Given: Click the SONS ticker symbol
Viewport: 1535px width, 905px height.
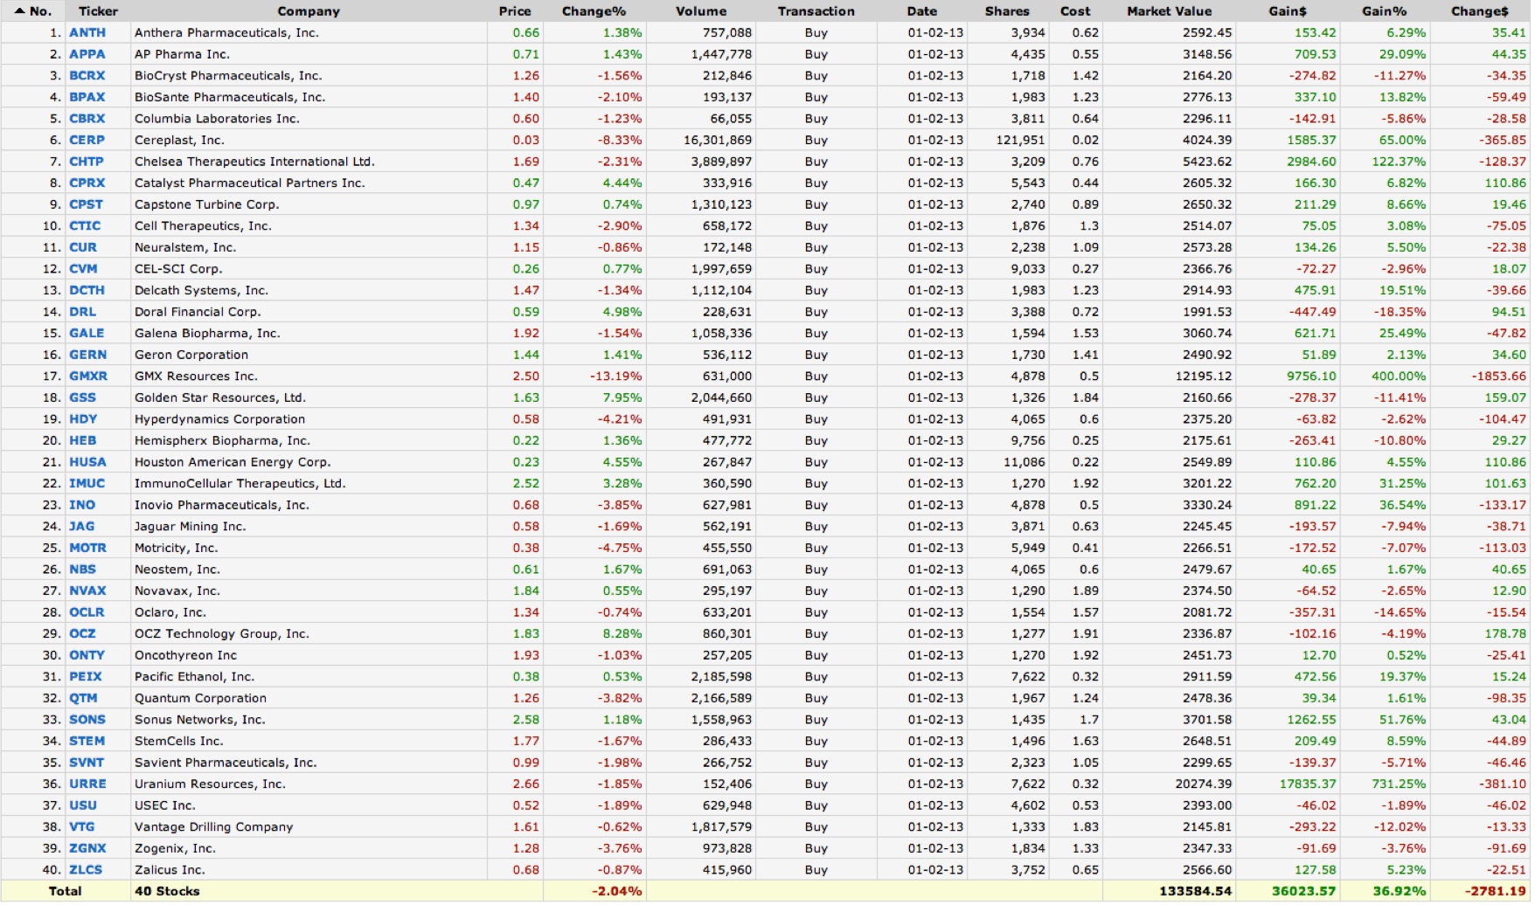Looking at the screenshot, I should [87, 720].
